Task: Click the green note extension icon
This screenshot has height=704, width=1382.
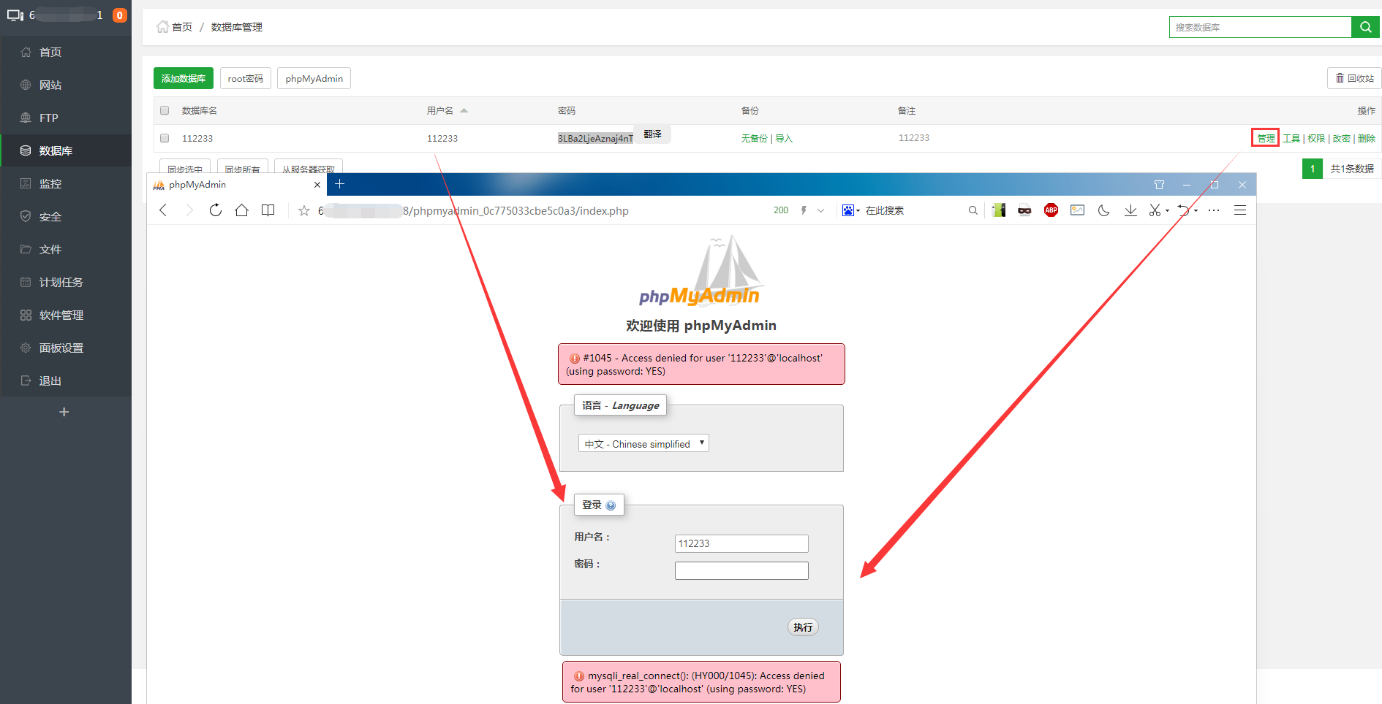Action: (999, 210)
